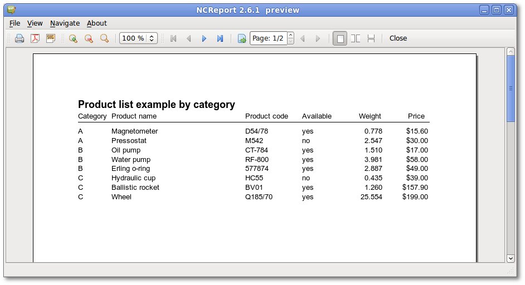Click the Page: 1/2 input field
The height and width of the screenshot is (285, 525).
(269, 38)
